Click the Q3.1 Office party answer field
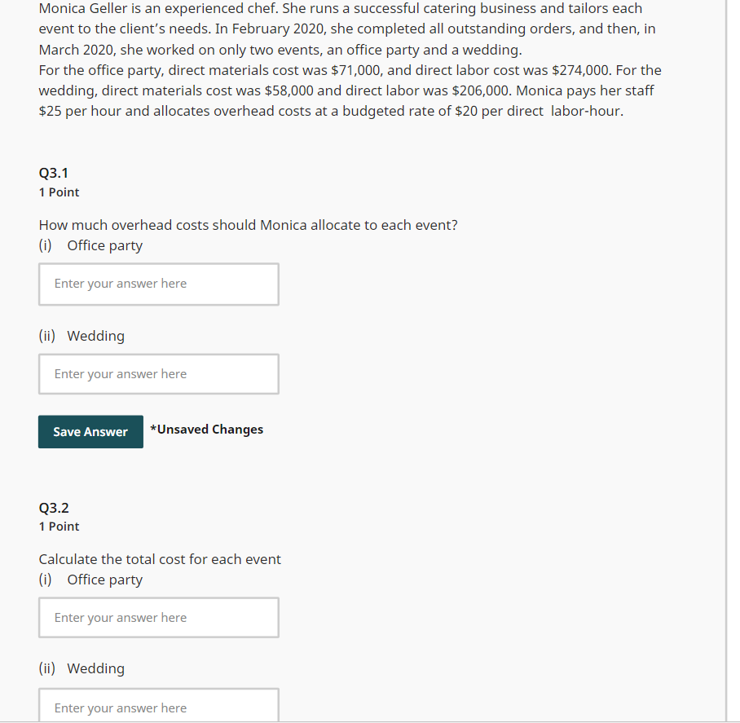The image size is (740, 723). point(159,284)
